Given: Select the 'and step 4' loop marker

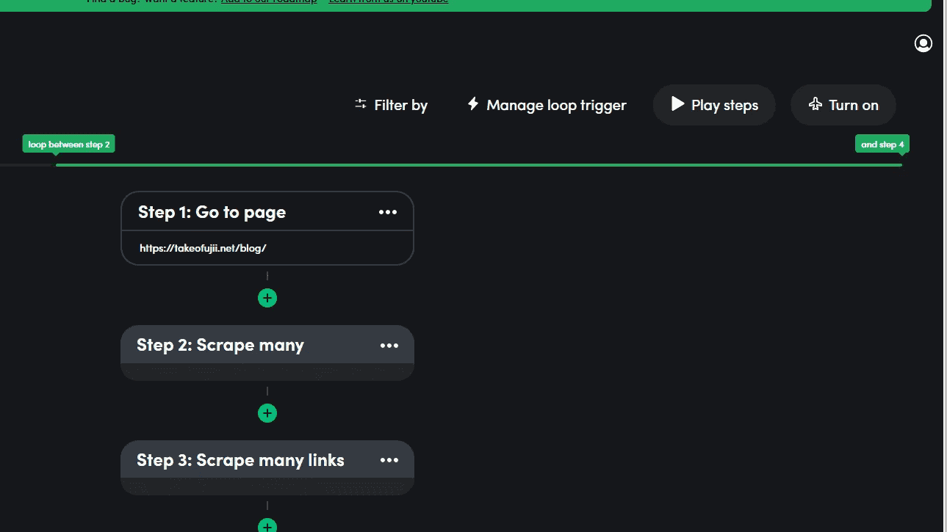Looking at the screenshot, I should point(882,145).
